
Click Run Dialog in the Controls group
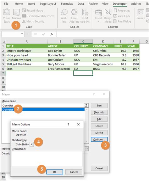(122, 21)
